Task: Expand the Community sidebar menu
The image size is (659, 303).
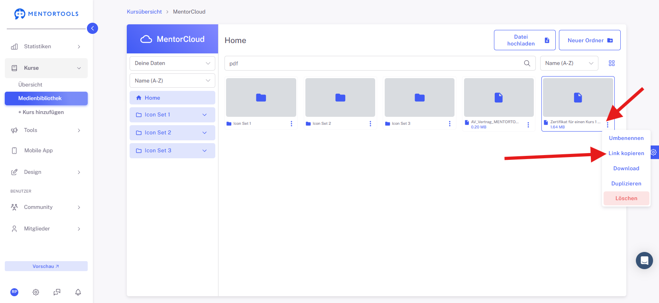Action: (x=79, y=207)
